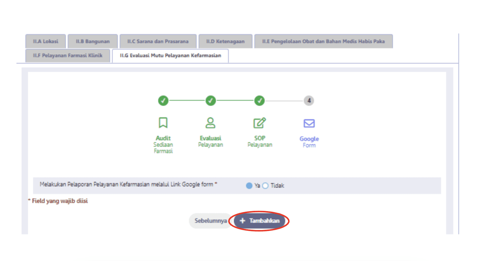Open the II.A Lokasi tab
492x261 pixels.
(x=46, y=41)
